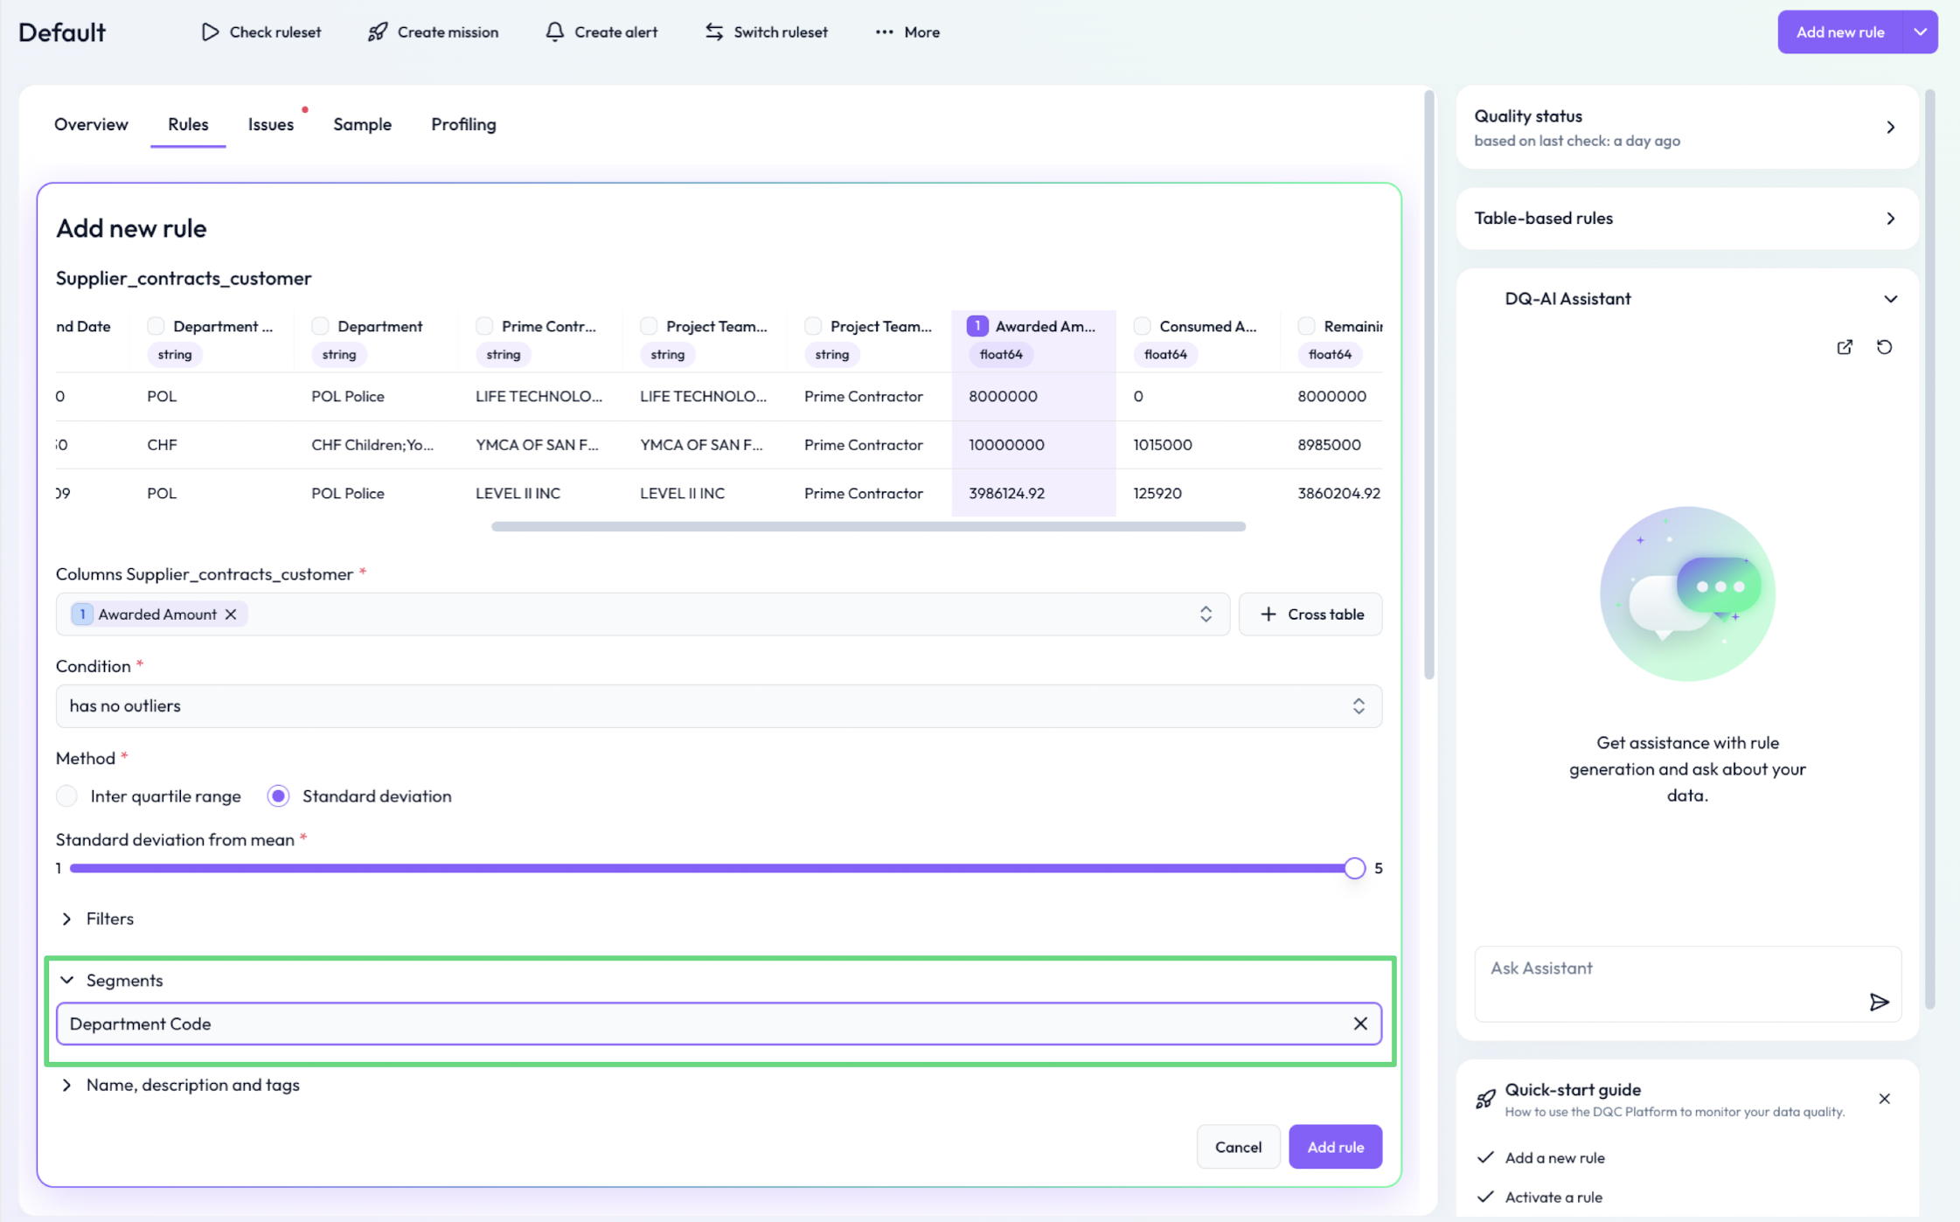Click the Create mission rocket icon
Screen dimensions: 1960x1222
click(x=377, y=32)
